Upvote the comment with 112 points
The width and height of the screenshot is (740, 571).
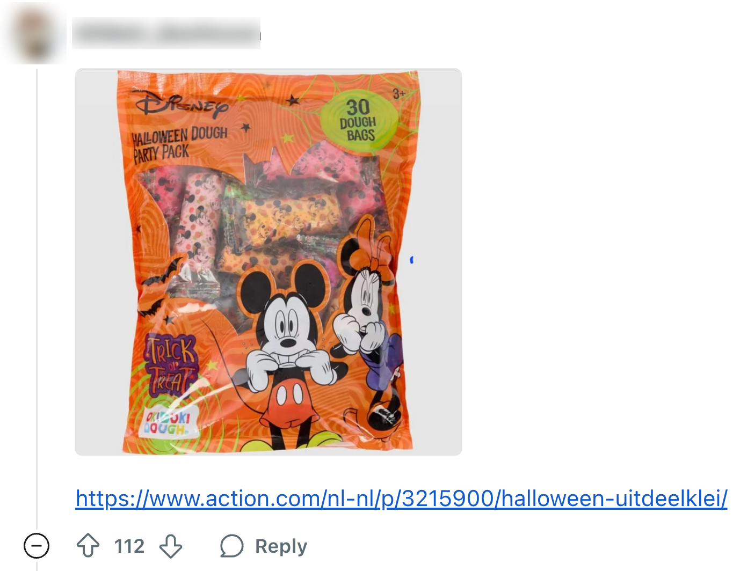[88, 546]
